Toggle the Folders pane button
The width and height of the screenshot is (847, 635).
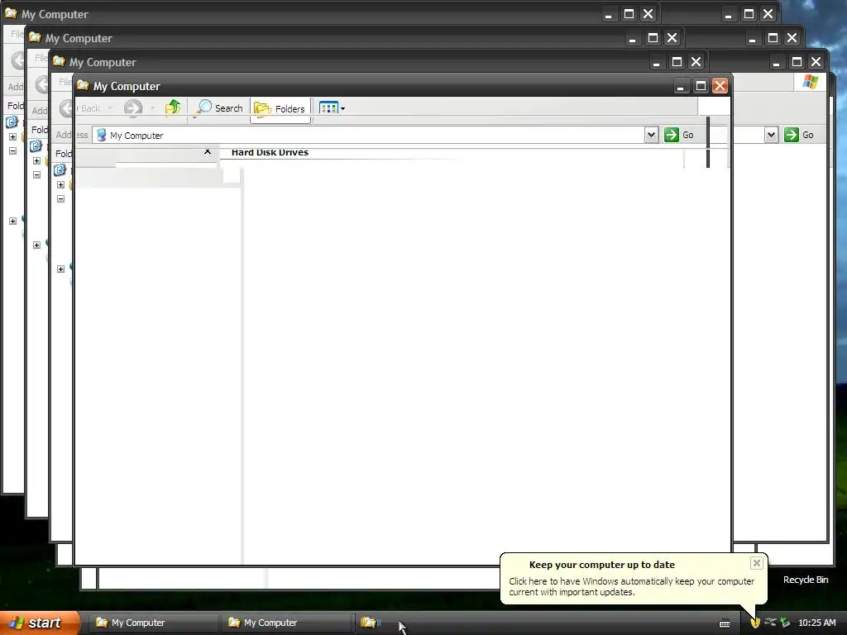[x=280, y=108]
